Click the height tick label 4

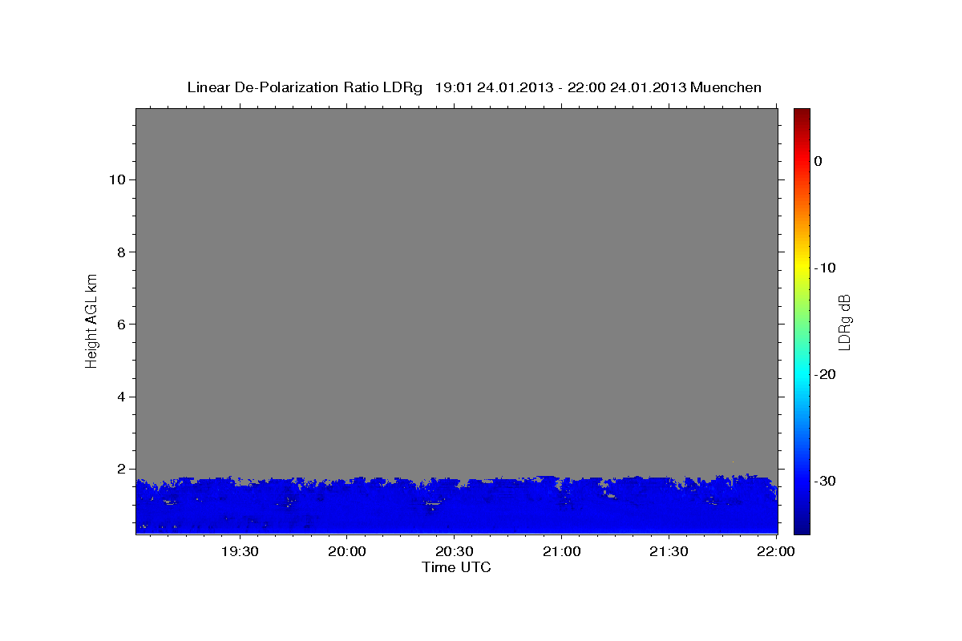click(x=120, y=397)
